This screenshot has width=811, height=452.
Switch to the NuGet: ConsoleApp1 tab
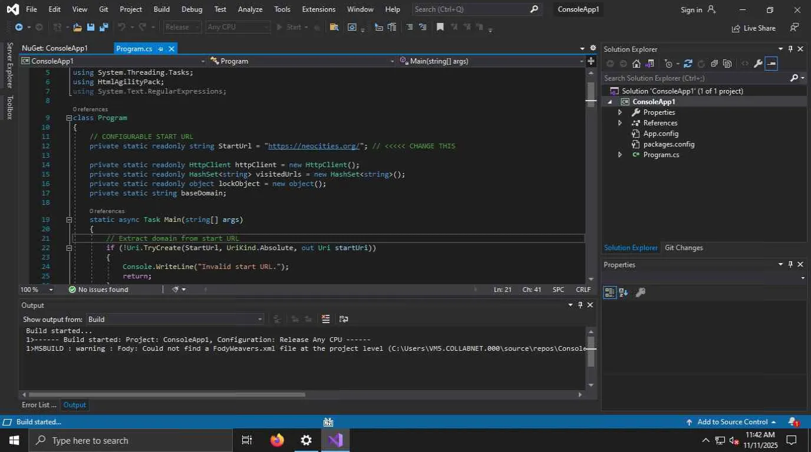(x=55, y=48)
